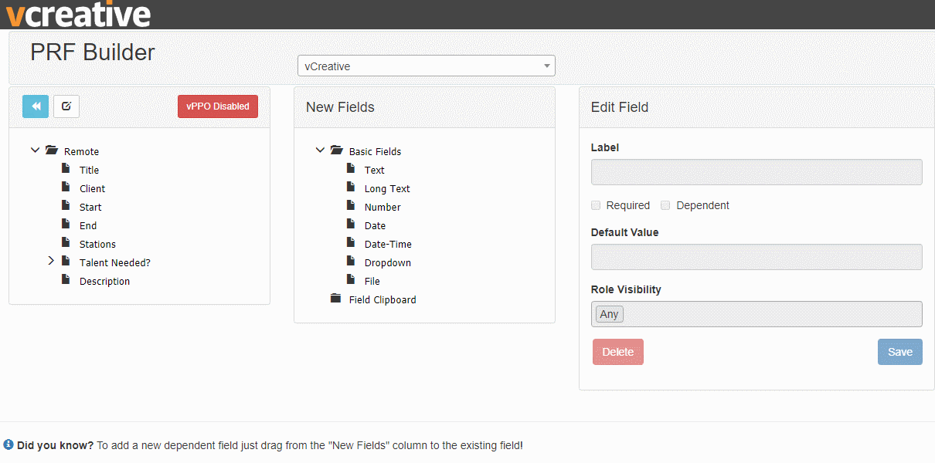Image resolution: width=935 pixels, height=463 pixels.
Task: Click the vcreative logo
Action: pos(78,14)
